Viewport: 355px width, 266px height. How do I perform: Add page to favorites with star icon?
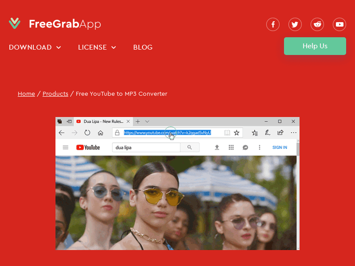click(x=237, y=133)
